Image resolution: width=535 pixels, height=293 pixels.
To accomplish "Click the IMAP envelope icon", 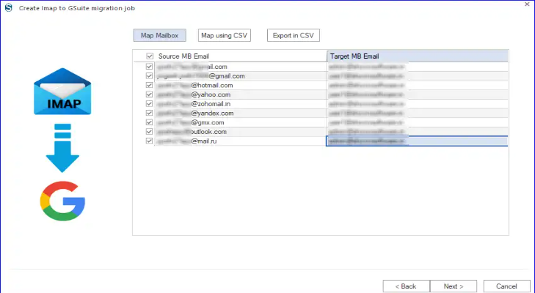I will coord(62,92).
